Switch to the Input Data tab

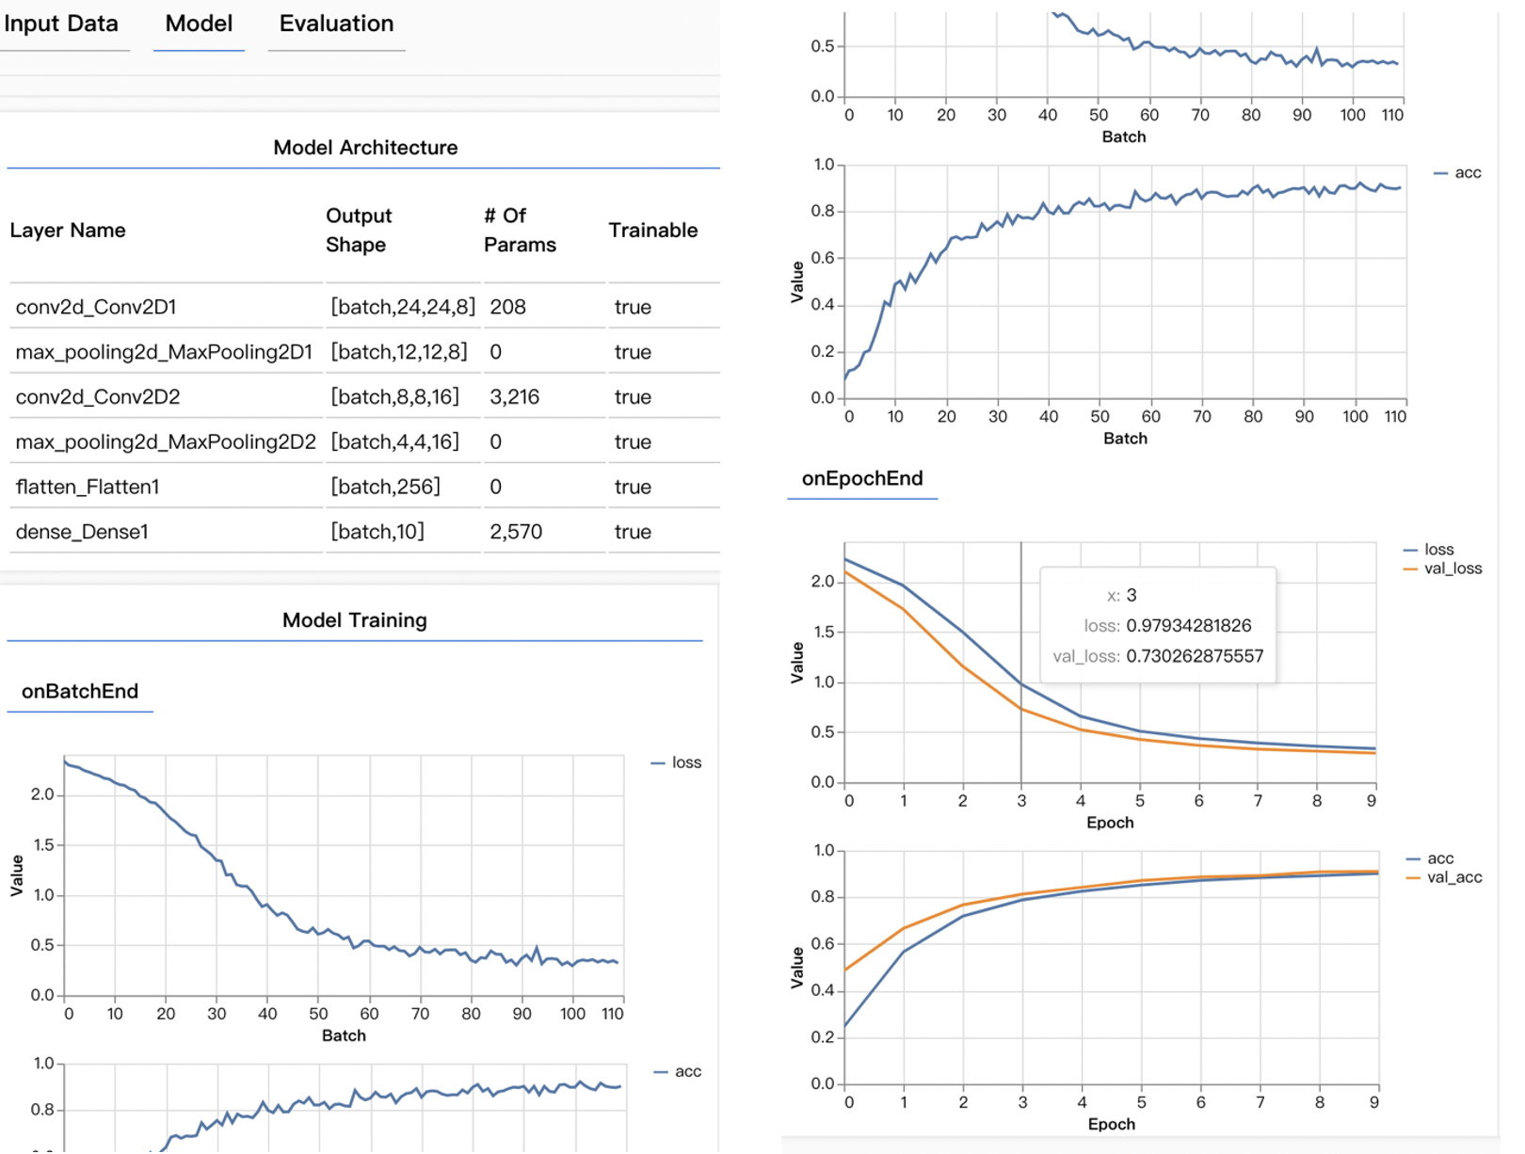(61, 24)
